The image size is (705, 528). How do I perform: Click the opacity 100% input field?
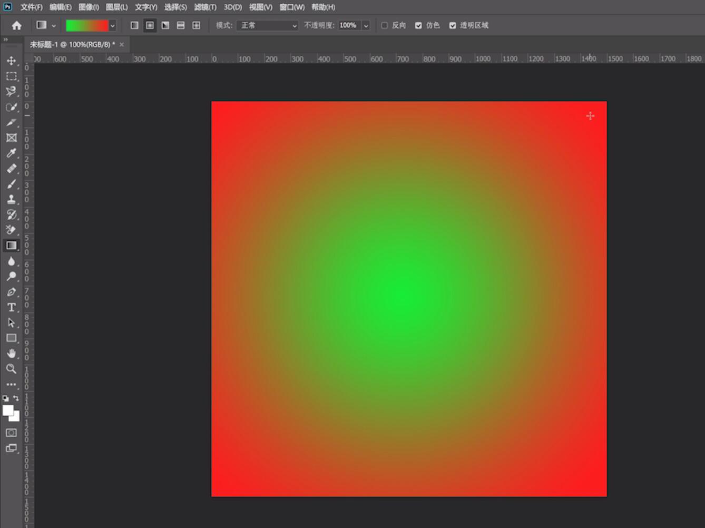(x=348, y=25)
